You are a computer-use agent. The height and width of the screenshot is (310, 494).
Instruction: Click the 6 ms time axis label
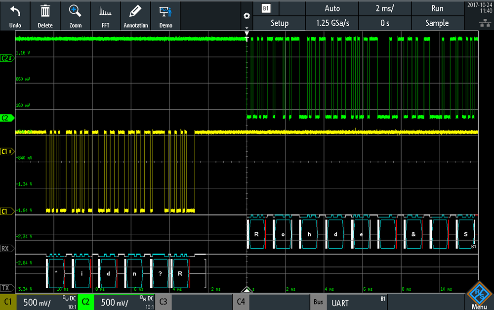coord(368,289)
